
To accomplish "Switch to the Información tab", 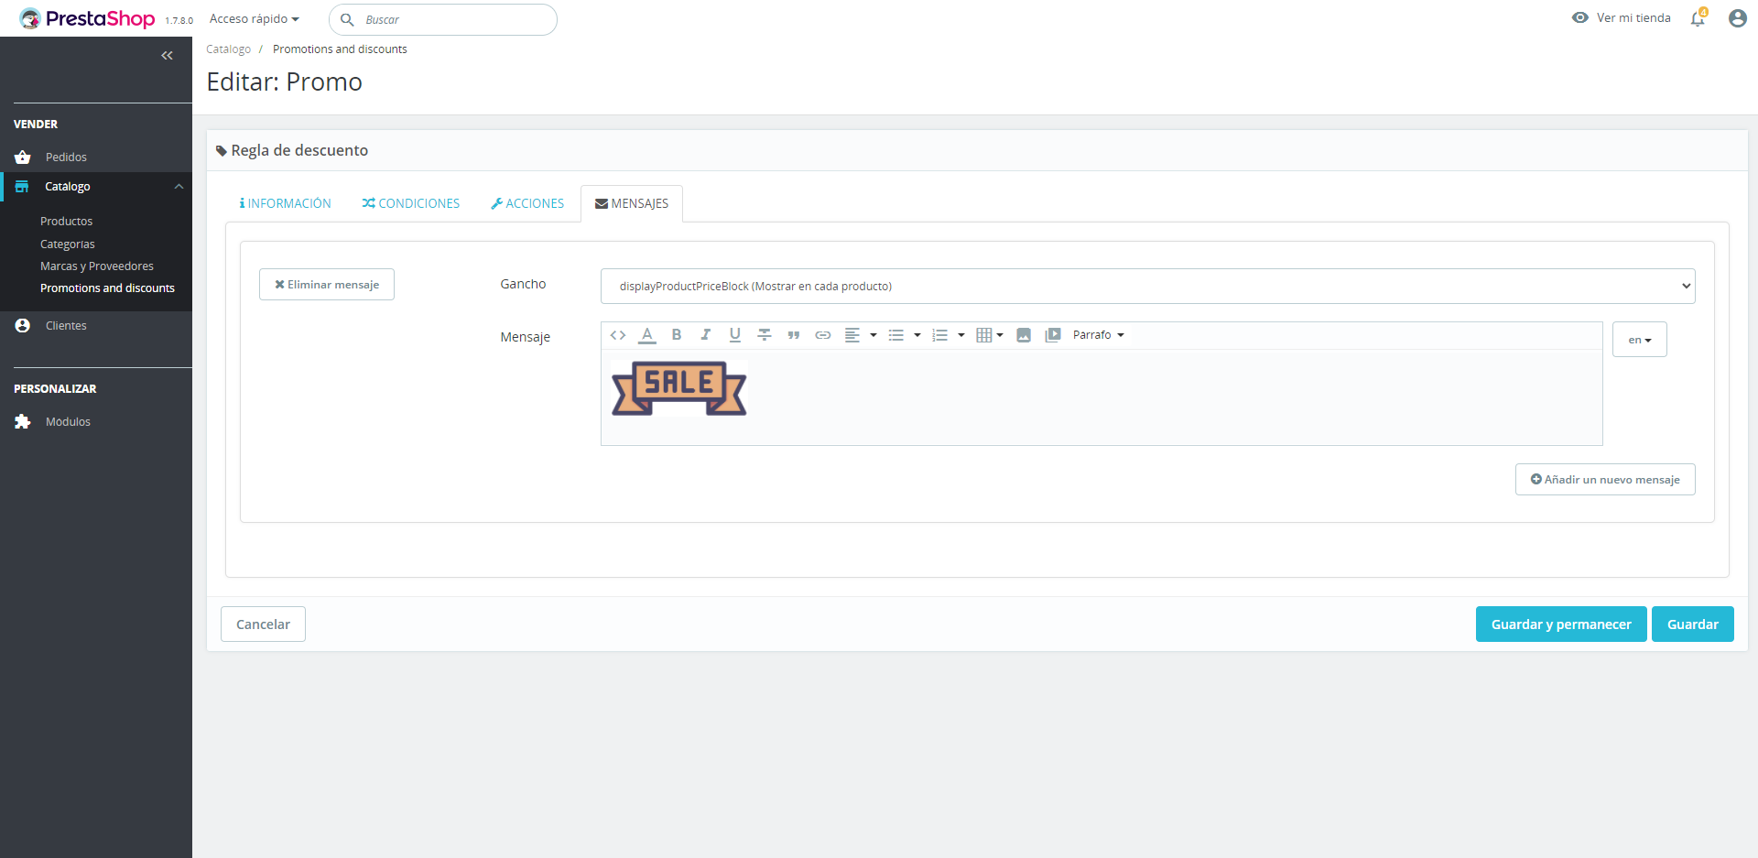I will 286,203.
